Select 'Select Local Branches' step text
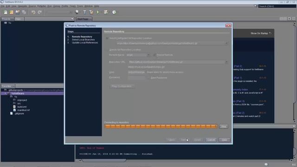Screen dimensions: 297x167 [83, 39]
